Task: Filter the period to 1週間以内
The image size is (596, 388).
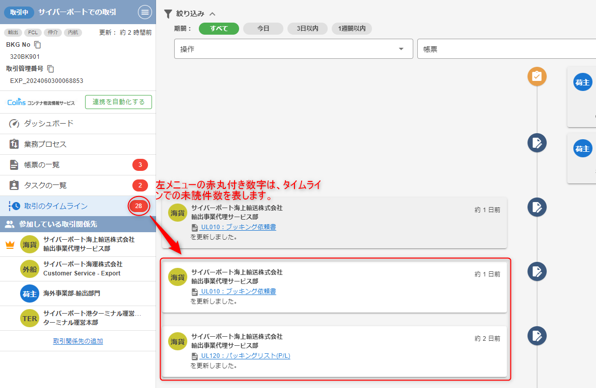Action: [x=352, y=29]
